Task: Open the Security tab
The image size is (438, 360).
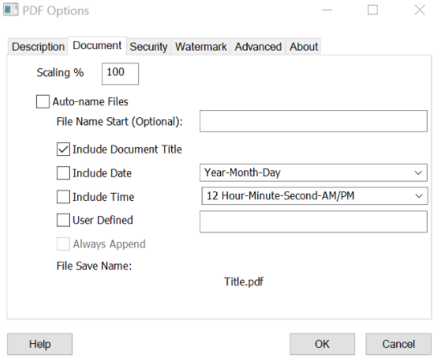Action: pyautogui.click(x=149, y=47)
